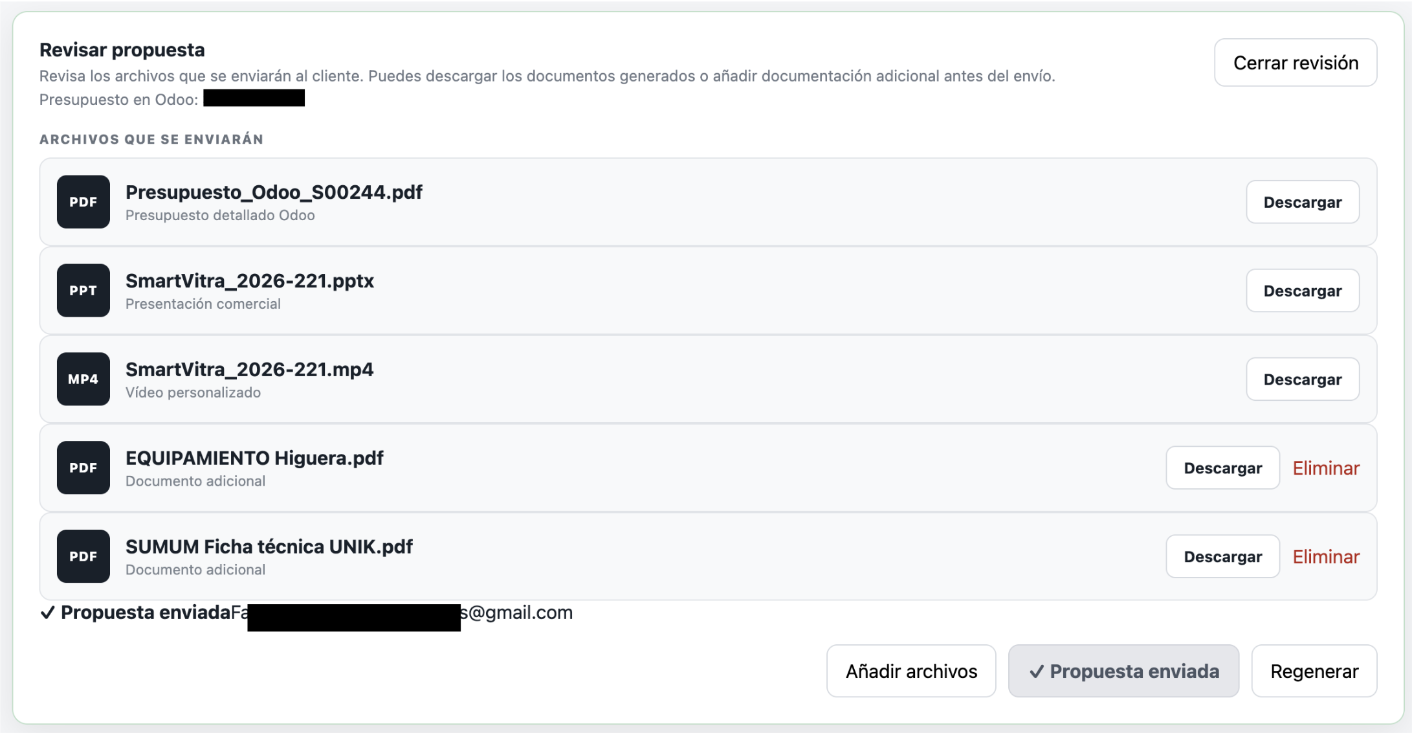This screenshot has height=733, width=1412.
Task: Select the SmartVitra_2026-221.mp4 file name
Action: (249, 370)
